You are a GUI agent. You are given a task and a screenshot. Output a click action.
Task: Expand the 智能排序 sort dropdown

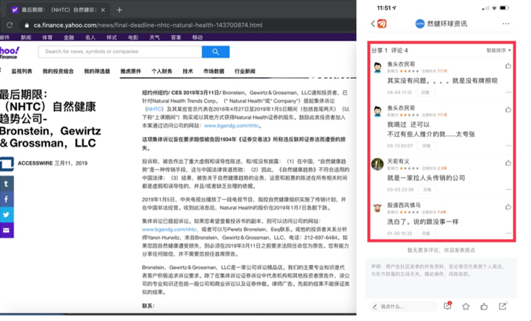click(x=499, y=50)
